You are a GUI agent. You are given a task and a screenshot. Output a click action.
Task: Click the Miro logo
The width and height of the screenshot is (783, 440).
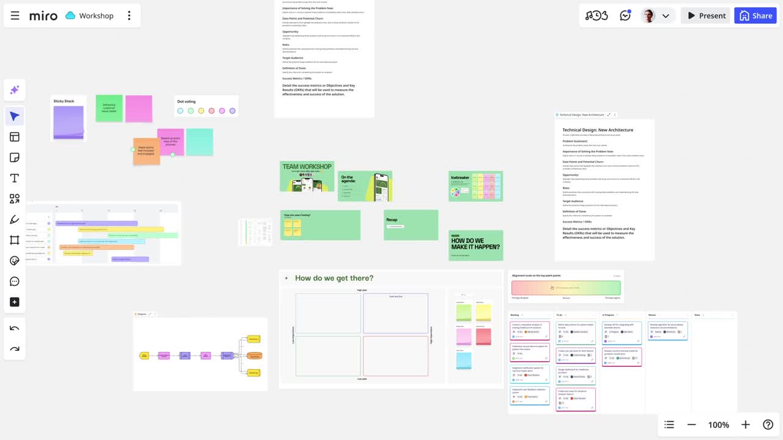[43, 16]
